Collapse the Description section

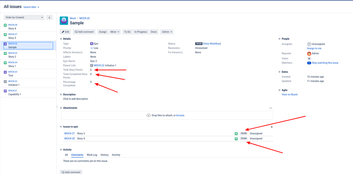tap(61, 94)
